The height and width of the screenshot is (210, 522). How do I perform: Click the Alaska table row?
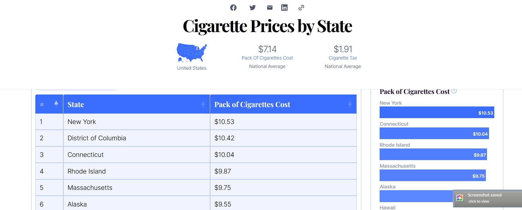click(x=196, y=203)
